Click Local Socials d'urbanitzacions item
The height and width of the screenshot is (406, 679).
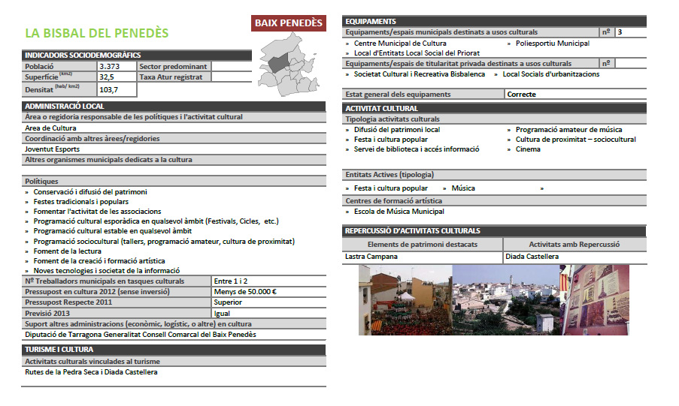pos(551,74)
